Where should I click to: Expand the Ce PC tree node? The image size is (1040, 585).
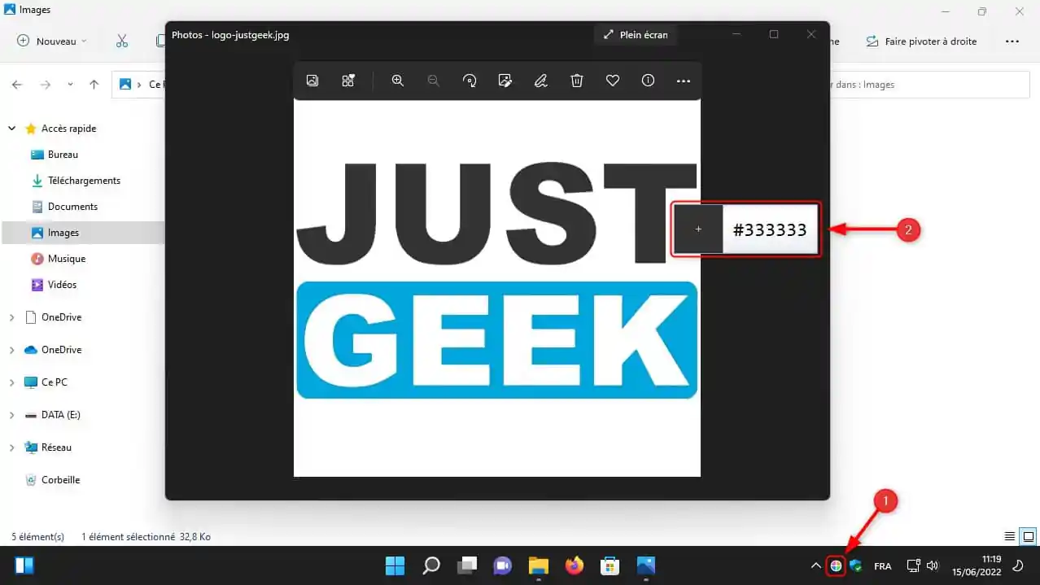(x=11, y=382)
